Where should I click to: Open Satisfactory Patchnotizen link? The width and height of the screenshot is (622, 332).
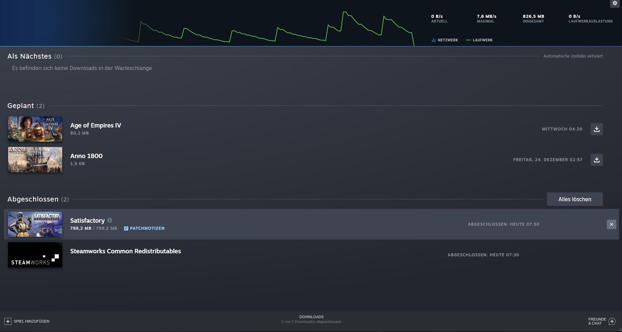coord(144,228)
